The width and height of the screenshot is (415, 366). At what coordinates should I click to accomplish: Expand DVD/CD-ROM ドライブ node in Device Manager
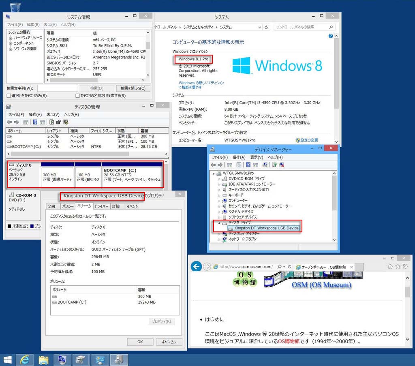[219, 179]
